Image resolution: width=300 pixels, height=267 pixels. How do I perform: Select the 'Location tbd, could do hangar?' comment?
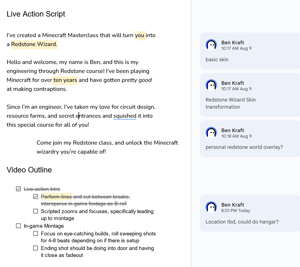[x=242, y=222]
